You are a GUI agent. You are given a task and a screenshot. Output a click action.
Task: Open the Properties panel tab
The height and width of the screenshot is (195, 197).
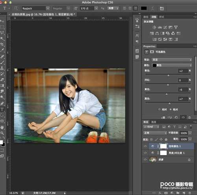coord(149,46)
